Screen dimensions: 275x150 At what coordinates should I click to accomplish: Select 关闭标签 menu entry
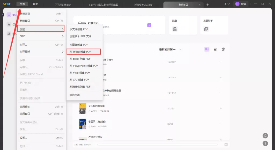[x=41, y=107]
